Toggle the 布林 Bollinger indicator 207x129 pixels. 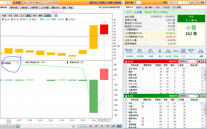click(34, 15)
